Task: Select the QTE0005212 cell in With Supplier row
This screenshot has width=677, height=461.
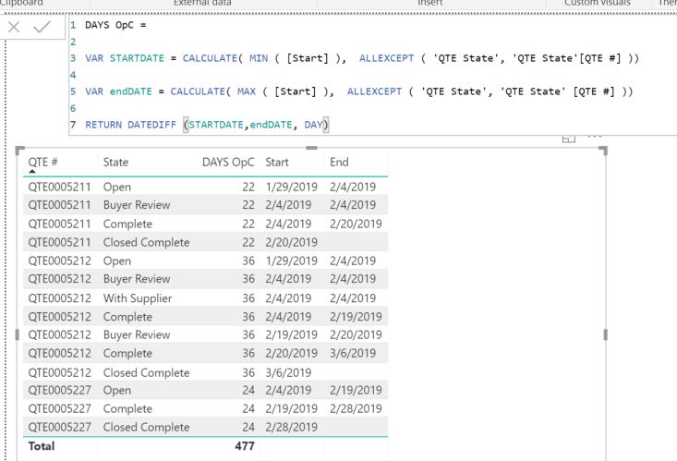Action: (60, 298)
